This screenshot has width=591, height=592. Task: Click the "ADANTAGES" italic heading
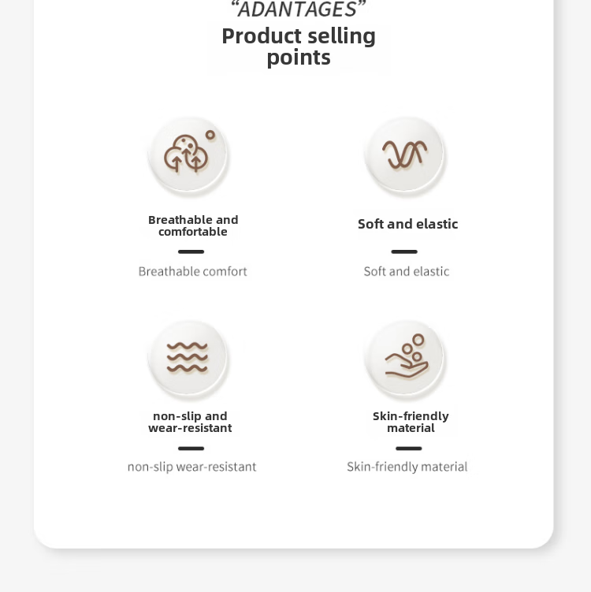[x=298, y=9]
